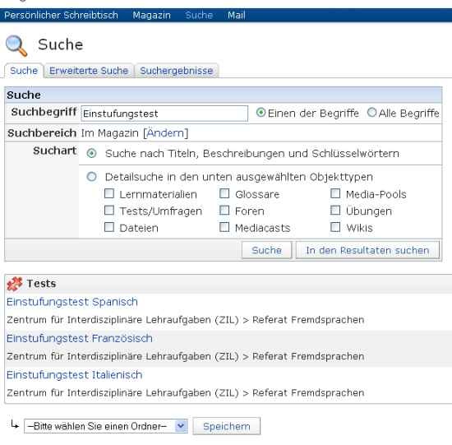The width and height of the screenshot is (452, 445).
Task: Check the Media-Pools checkbox
Action: [x=335, y=193]
